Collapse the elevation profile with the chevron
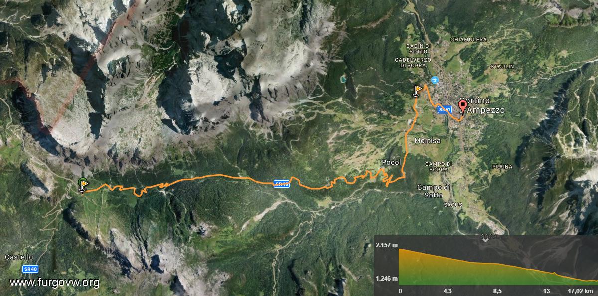This screenshot has height=296, width=598. pos(485,239)
